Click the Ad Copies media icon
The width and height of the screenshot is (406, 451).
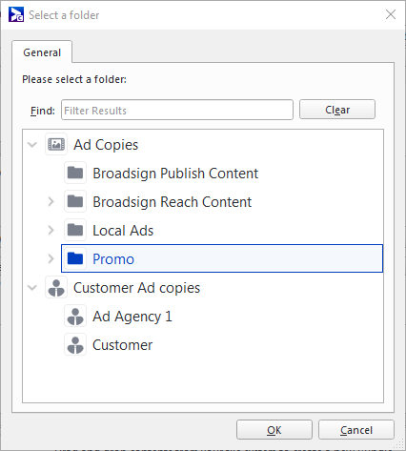(x=56, y=144)
